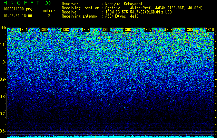
Task: Click the 0.8 frequency axis label
Action: pos(3,97)
